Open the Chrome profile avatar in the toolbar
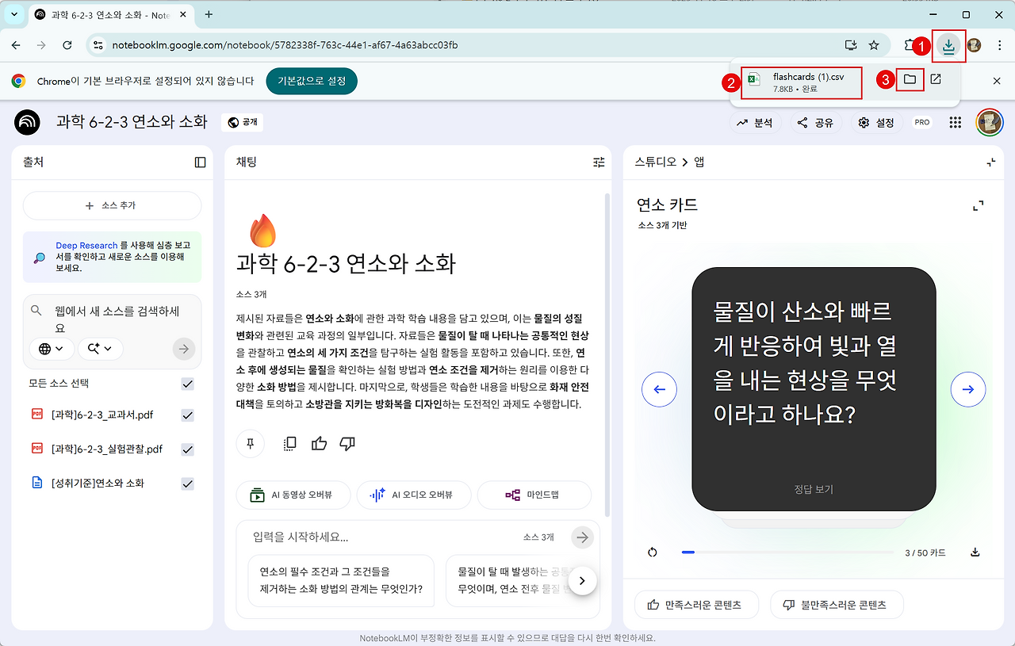1015x646 pixels. [974, 45]
